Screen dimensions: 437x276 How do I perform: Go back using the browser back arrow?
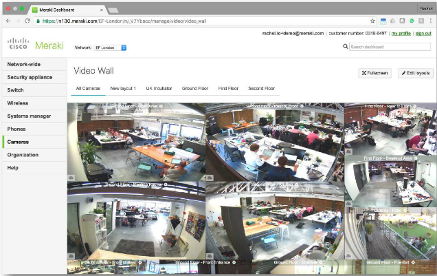[7, 21]
